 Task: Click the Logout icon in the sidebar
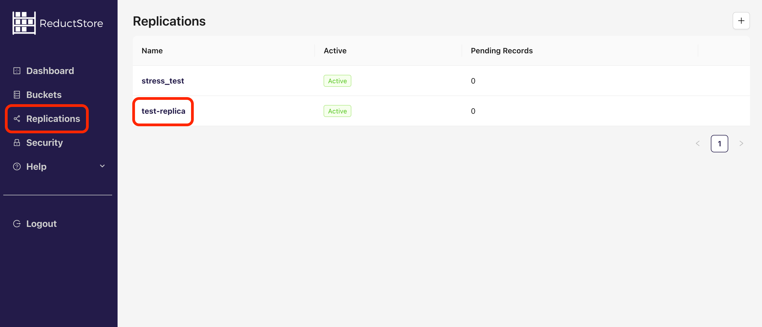click(x=17, y=223)
